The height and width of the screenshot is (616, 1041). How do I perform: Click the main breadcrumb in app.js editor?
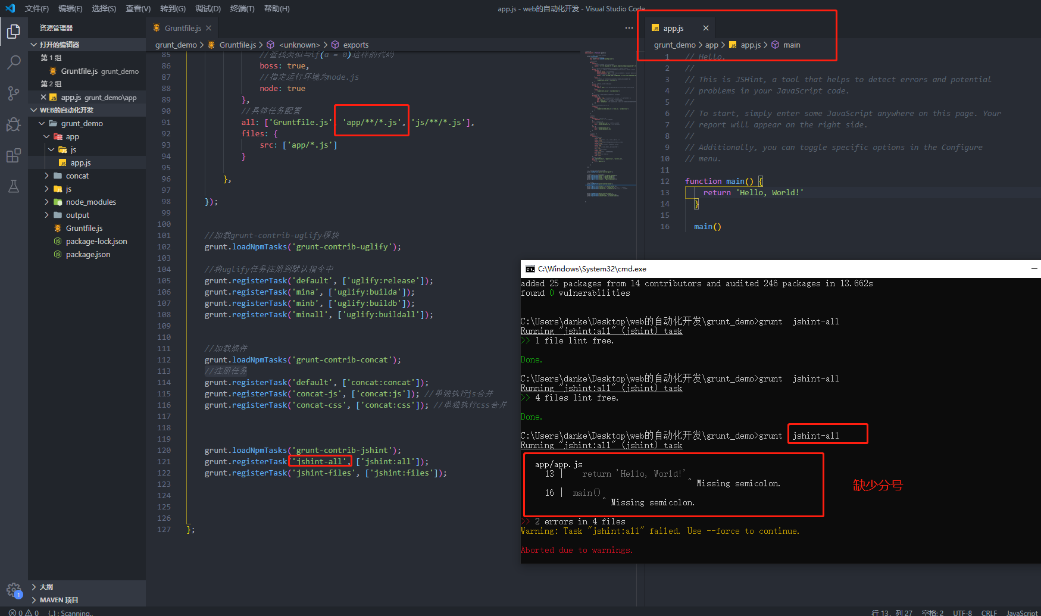(x=792, y=45)
